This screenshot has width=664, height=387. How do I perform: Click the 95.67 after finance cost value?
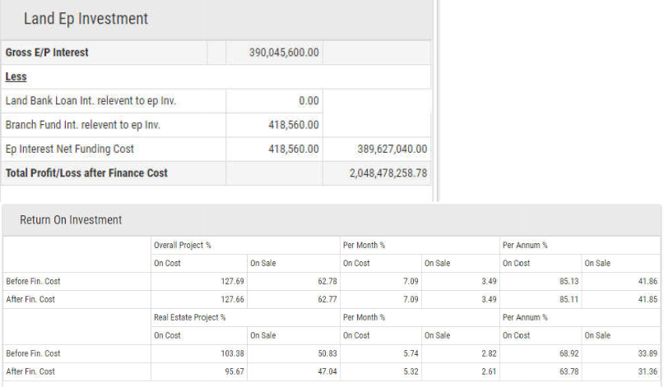[x=234, y=371]
